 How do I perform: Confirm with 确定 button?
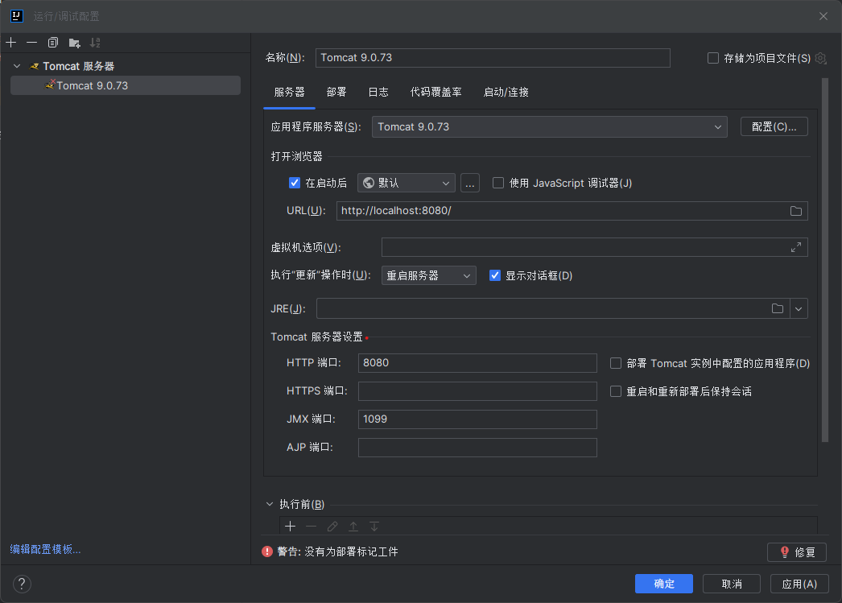[664, 584]
